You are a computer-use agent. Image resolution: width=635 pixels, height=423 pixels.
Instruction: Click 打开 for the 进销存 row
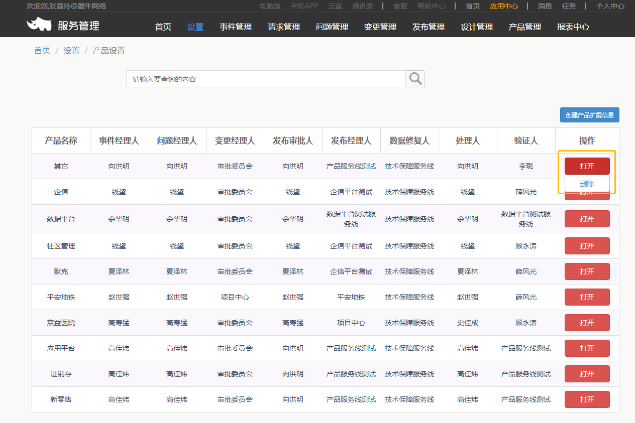587,374
